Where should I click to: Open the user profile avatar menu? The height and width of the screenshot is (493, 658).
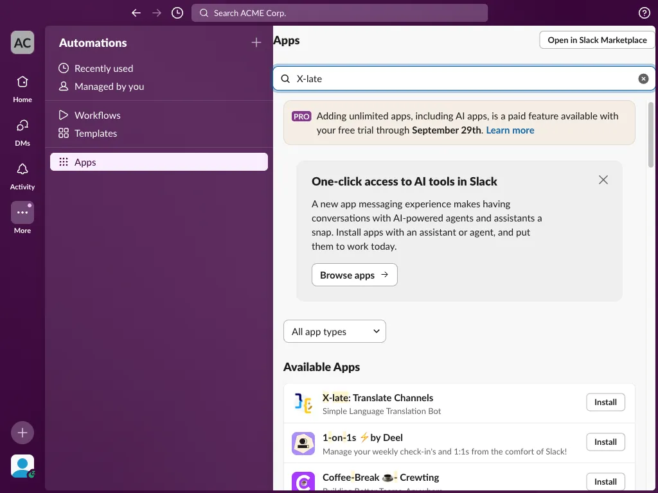(x=22, y=466)
